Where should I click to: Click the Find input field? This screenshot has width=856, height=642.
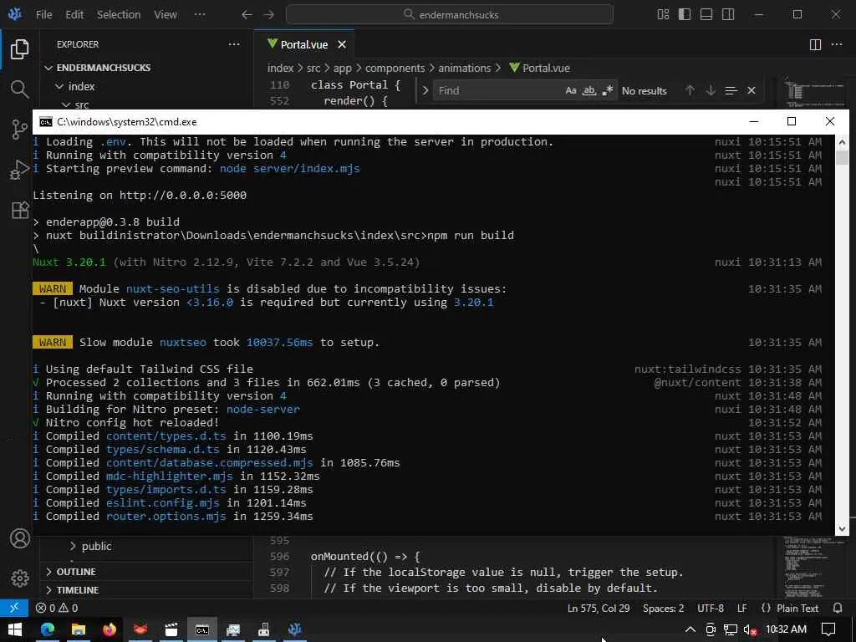point(498,90)
